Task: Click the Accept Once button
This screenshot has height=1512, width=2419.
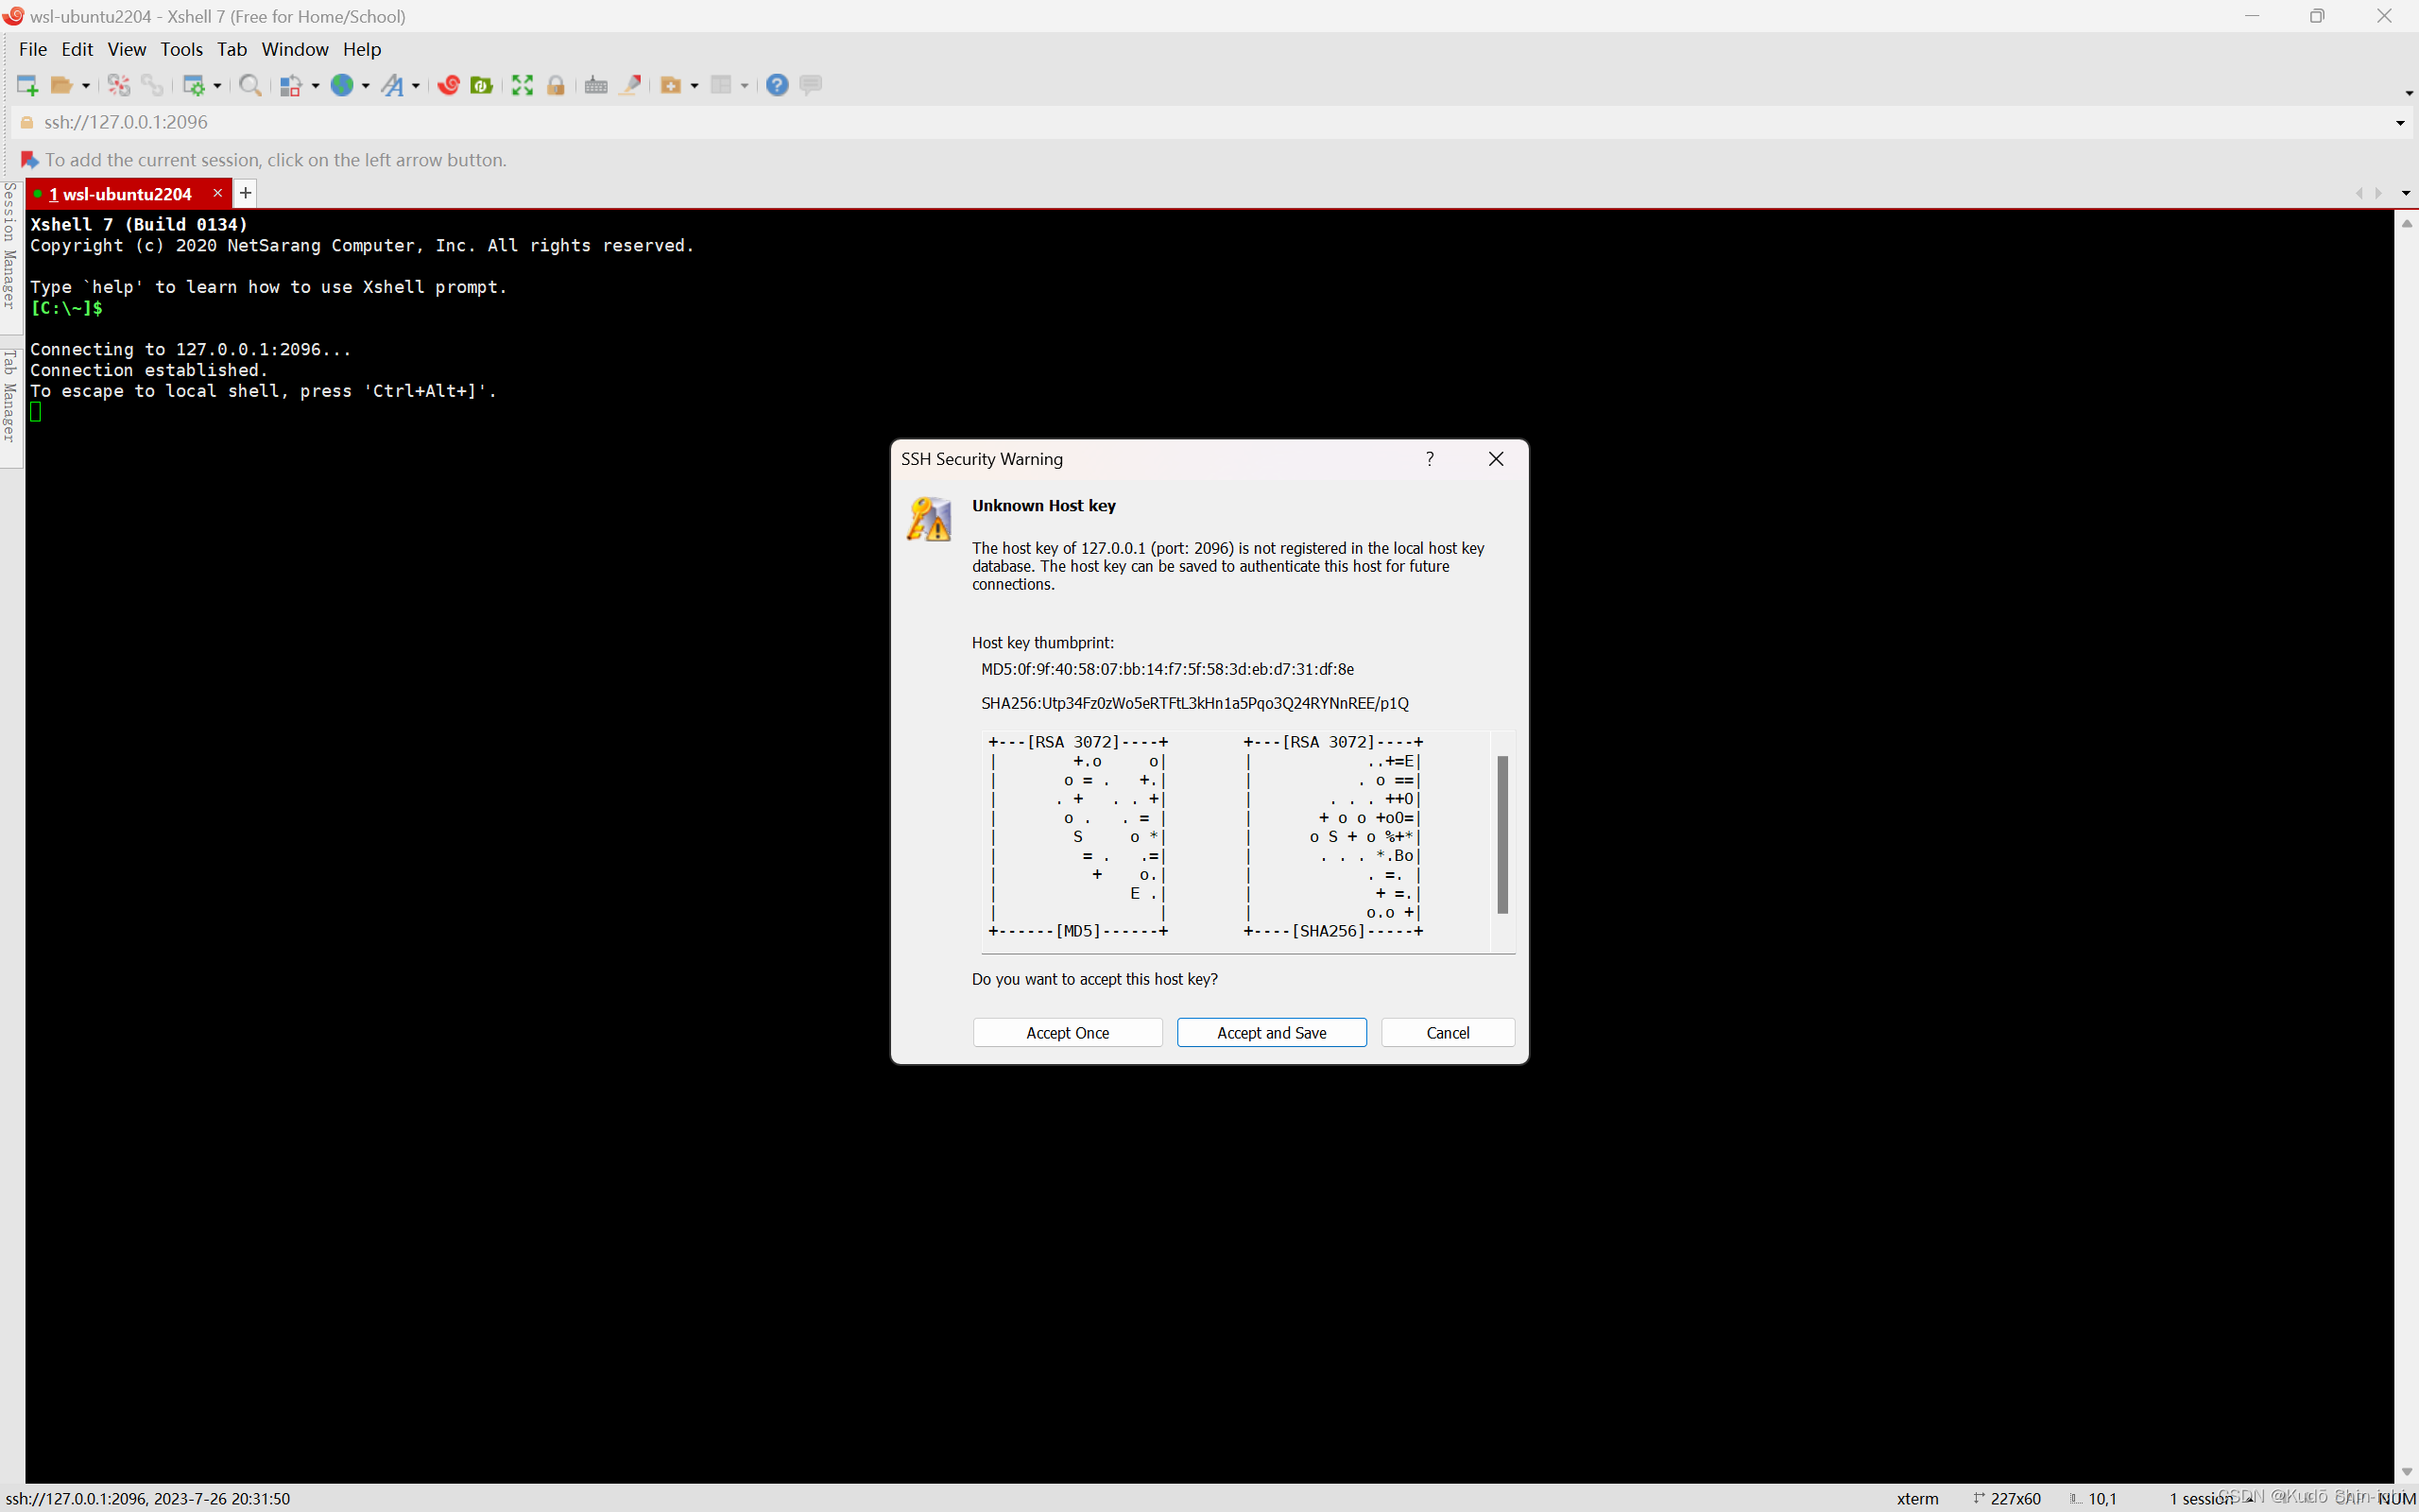Action: [1067, 1032]
